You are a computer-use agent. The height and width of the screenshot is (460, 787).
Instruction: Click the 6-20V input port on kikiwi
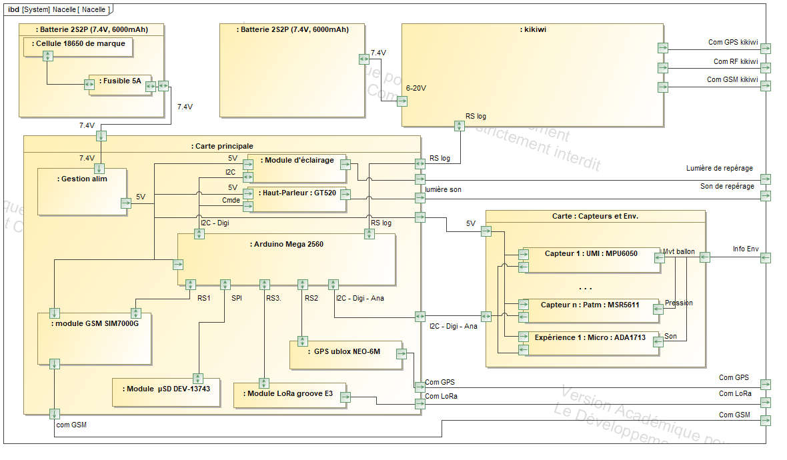pyautogui.click(x=402, y=101)
